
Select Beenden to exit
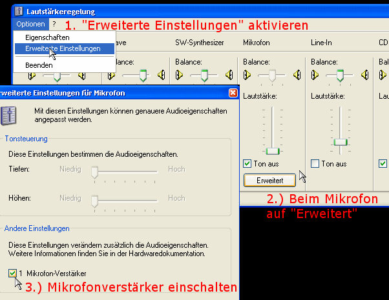[x=39, y=65]
